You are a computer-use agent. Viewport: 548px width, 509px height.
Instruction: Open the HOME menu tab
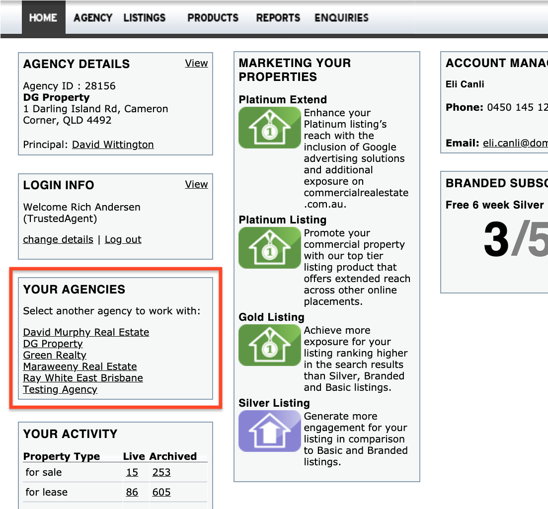click(x=43, y=17)
